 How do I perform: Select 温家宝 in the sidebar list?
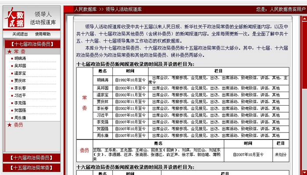[x=20, y=73]
